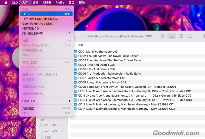Click folder icon of CD01 row
Image resolution: width=205 pixels, height=139 pixels.
pos(75,52)
